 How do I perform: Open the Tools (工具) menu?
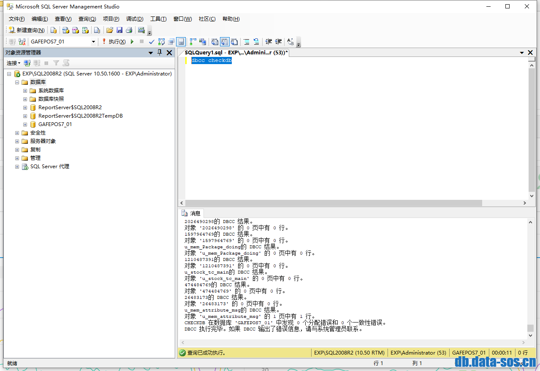[158, 19]
